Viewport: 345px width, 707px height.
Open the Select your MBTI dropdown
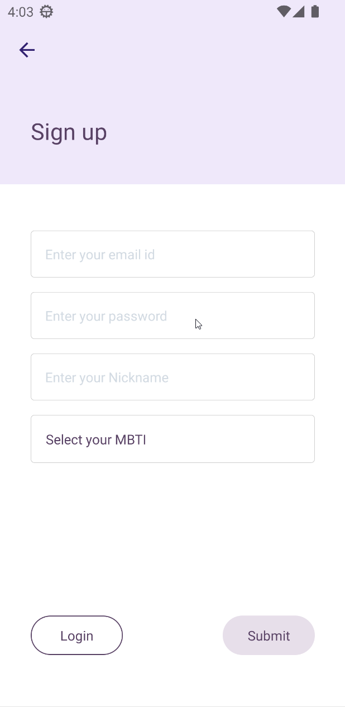point(172,439)
